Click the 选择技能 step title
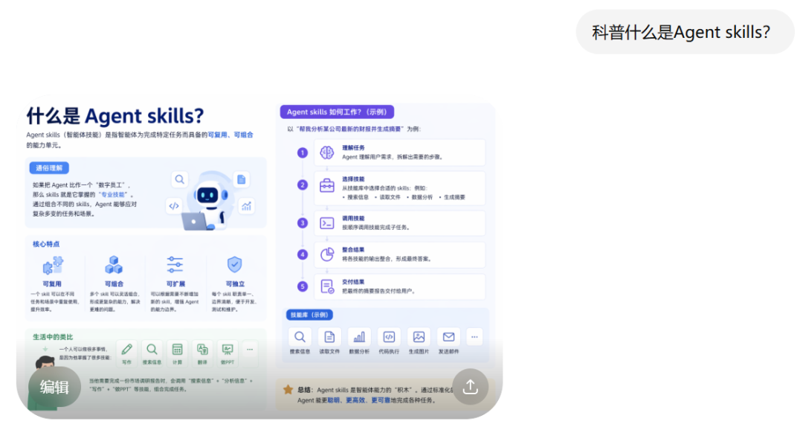The width and height of the screenshot is (803, 430). [353, 179]
